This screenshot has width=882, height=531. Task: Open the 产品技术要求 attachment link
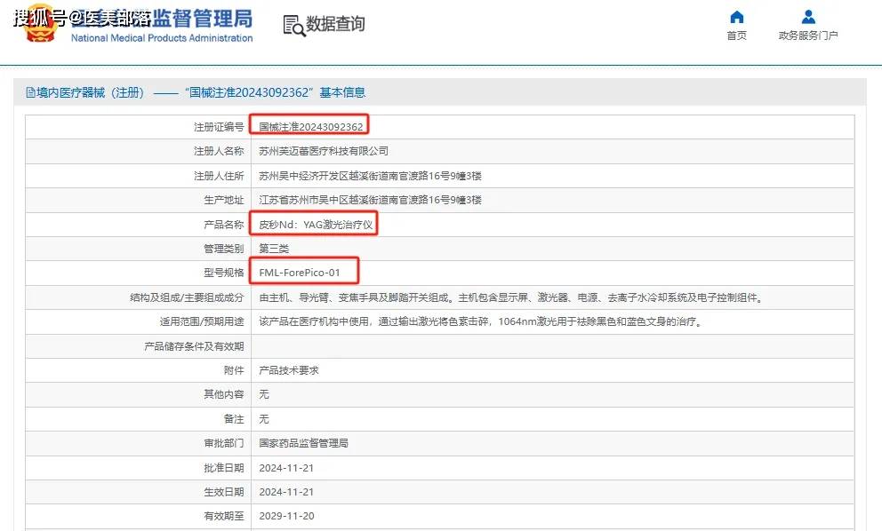[x=288, y=370]
